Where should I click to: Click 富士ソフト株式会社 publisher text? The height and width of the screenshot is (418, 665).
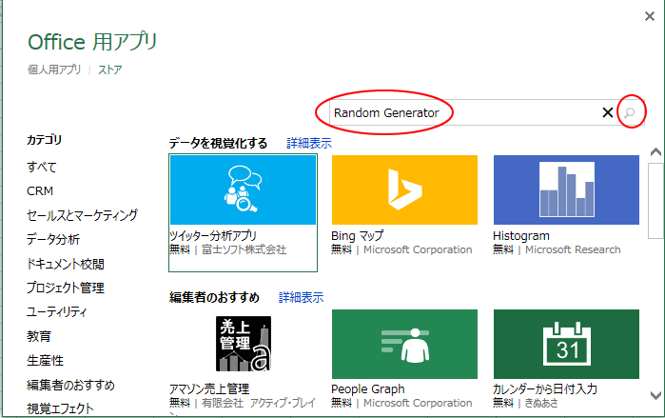click(244, 249)
